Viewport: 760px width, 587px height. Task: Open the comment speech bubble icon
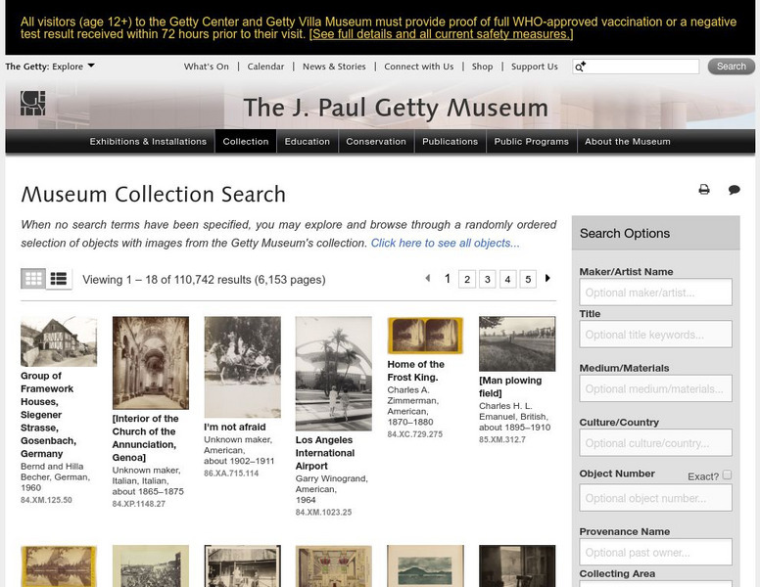tap(734, 190)
